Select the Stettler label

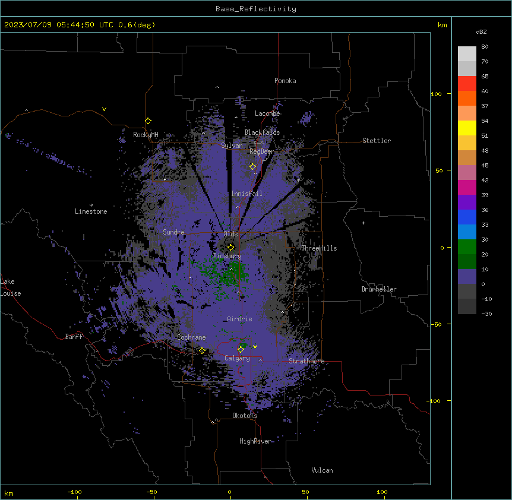pyautogui.click(x=377, y=141)
